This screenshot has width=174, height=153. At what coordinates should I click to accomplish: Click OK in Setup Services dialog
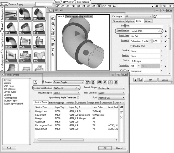click(x=105, y=148)
